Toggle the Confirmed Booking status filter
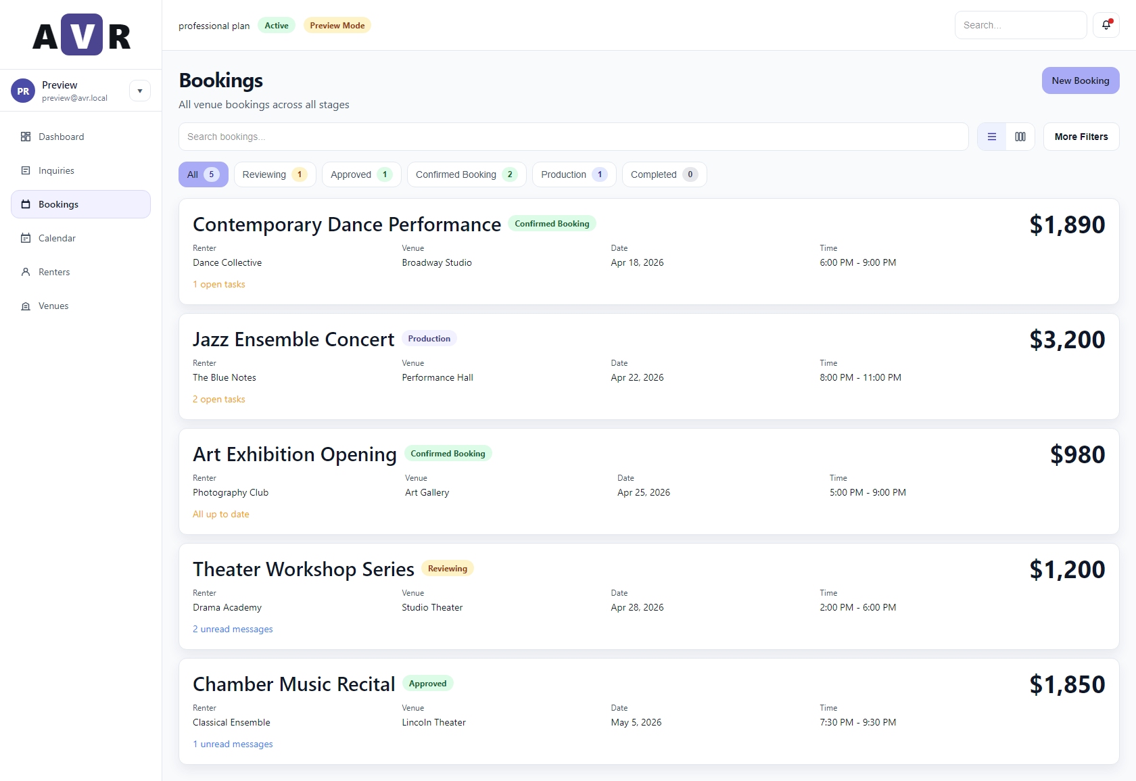Image resolution: width=1136 pixels, height=781 pixels. [466, 174]
